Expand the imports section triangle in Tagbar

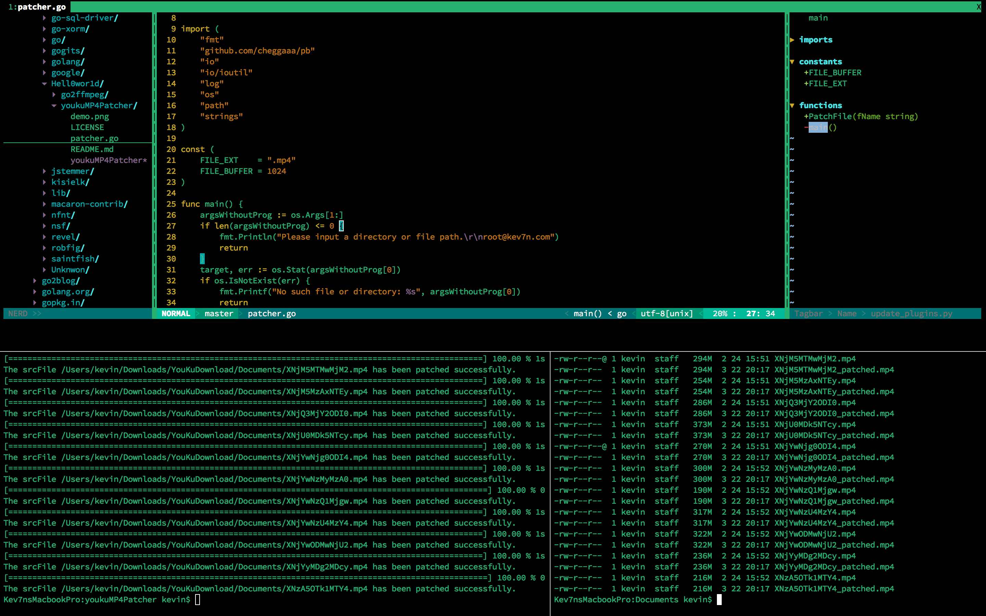click(792, 40)
